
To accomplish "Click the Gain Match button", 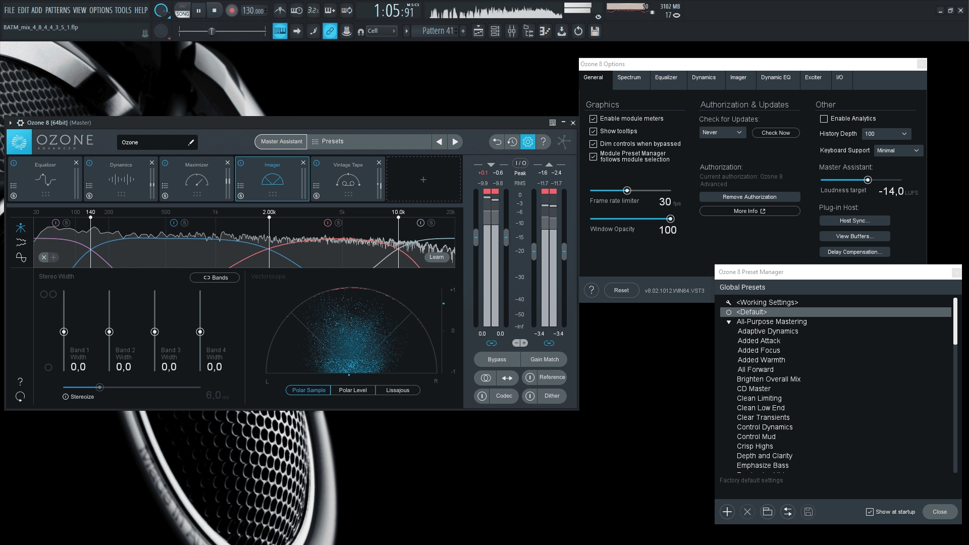I will tap(545, 359).
